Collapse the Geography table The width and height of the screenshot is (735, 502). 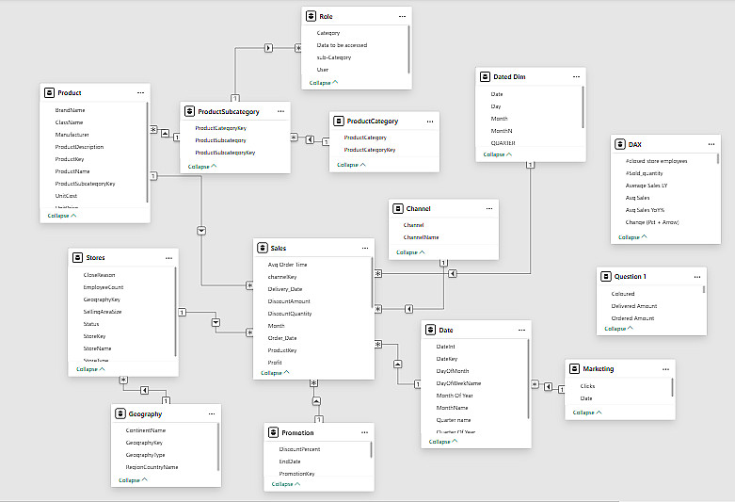coord(133,480)
